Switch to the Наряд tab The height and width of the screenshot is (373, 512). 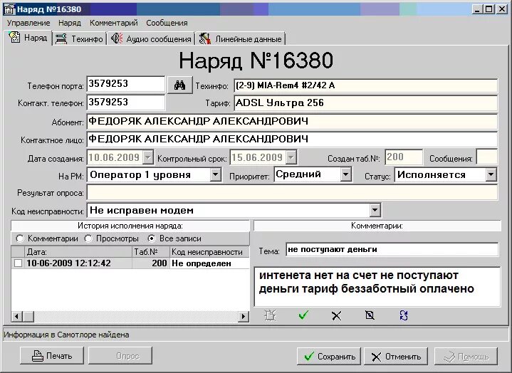click(28, 38)
